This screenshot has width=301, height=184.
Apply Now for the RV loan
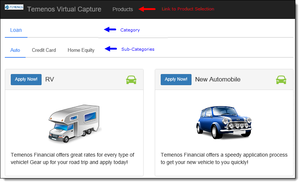[x=26, y=79]
